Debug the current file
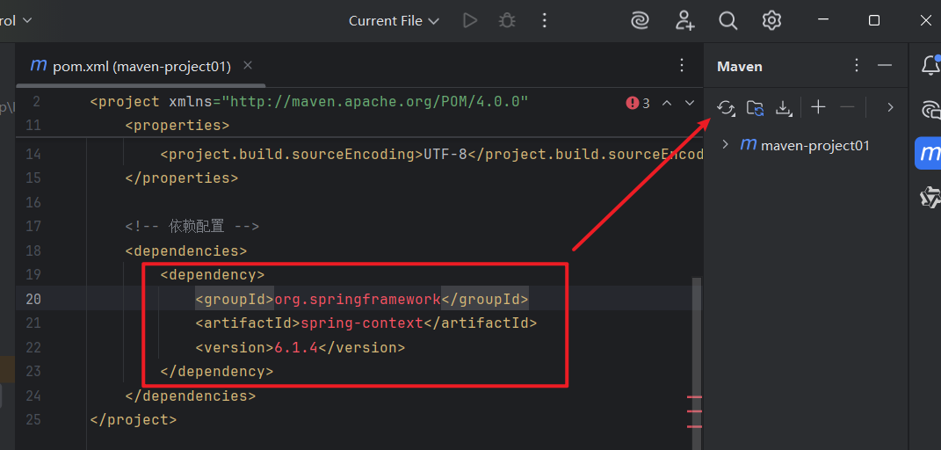This screenshot has height=450, width=941. (x=507, y=20)
